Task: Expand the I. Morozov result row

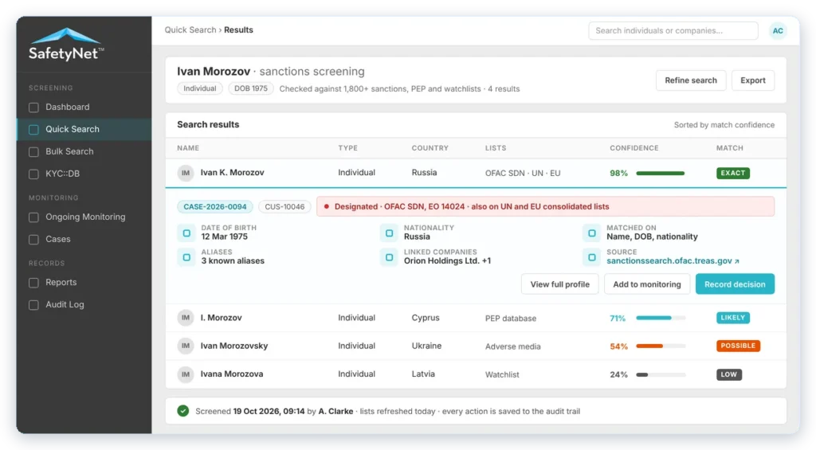Action: 476,318
